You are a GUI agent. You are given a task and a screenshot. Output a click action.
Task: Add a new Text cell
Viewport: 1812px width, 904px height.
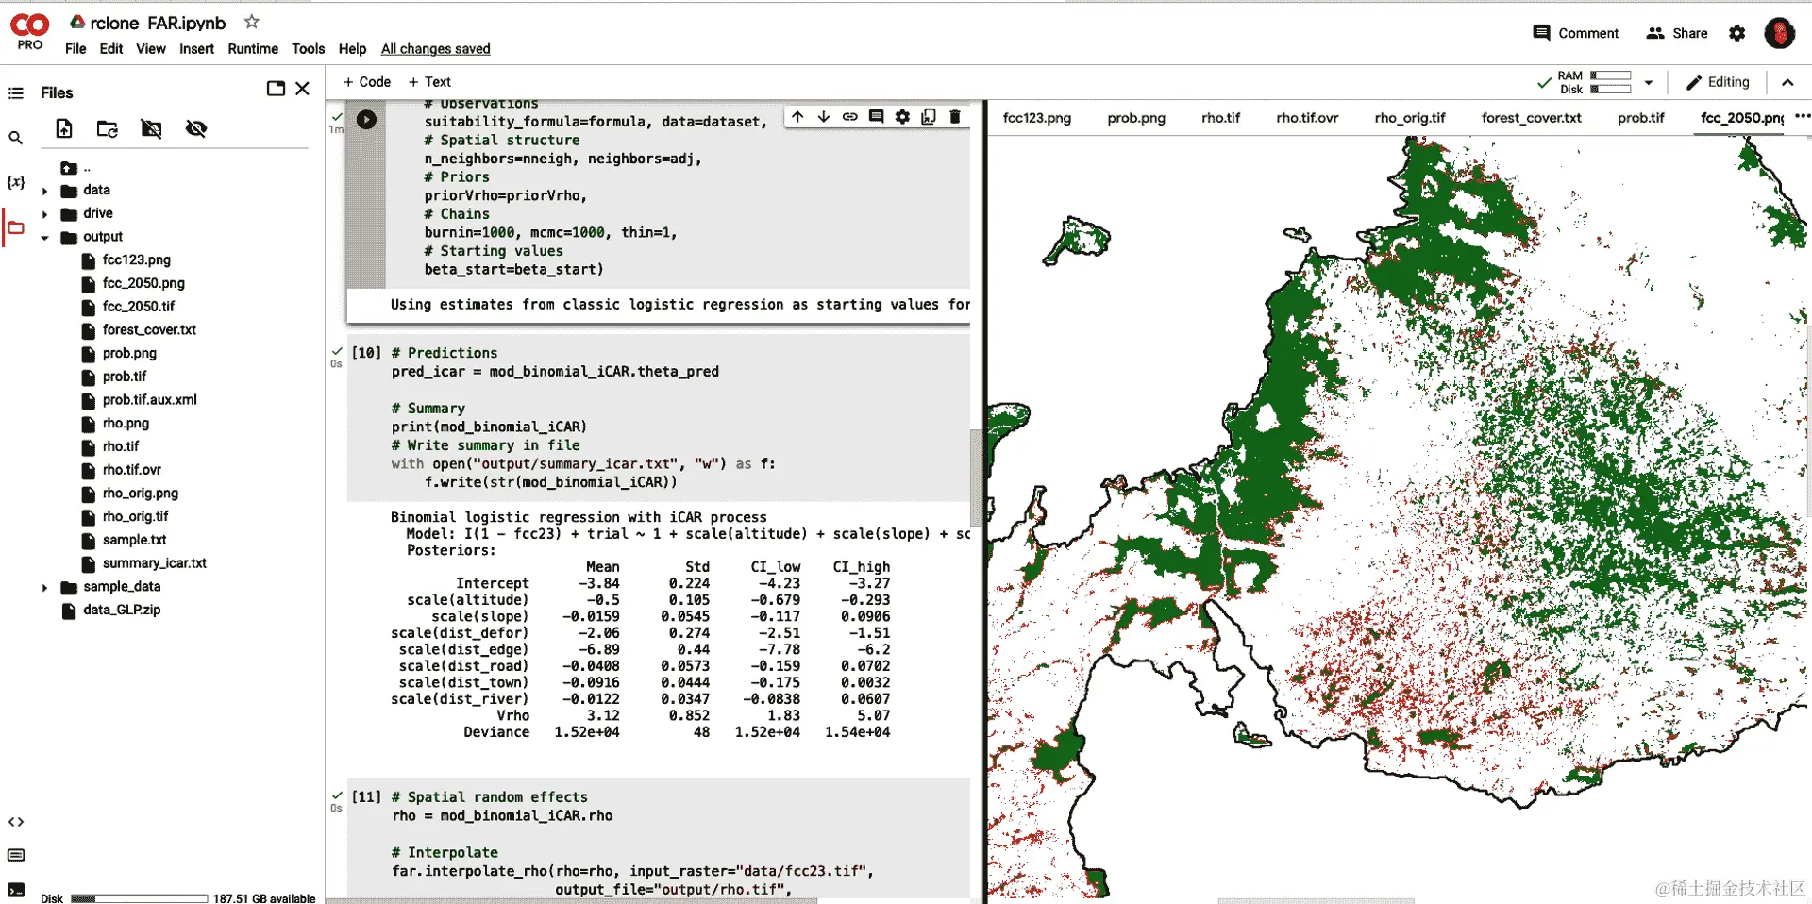pos(429,82)
